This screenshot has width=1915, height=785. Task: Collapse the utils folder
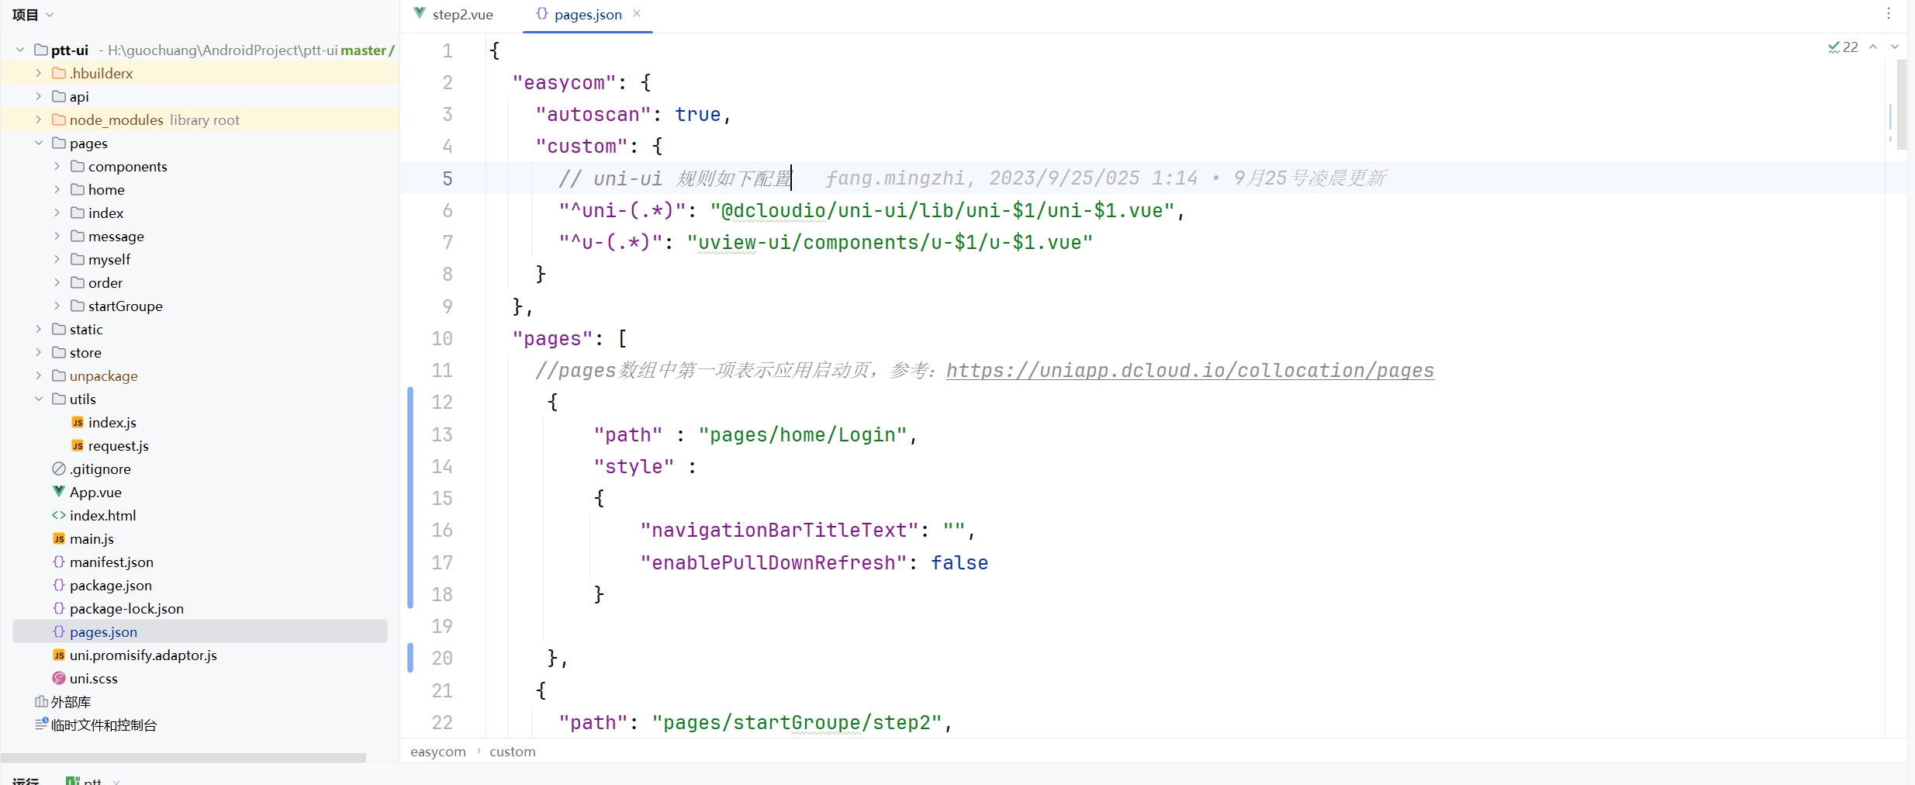click(38, 399)
